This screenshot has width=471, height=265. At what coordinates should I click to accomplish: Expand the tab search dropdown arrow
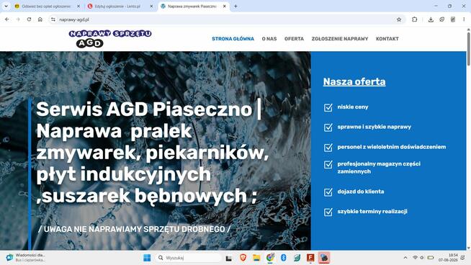click(6, 6)
